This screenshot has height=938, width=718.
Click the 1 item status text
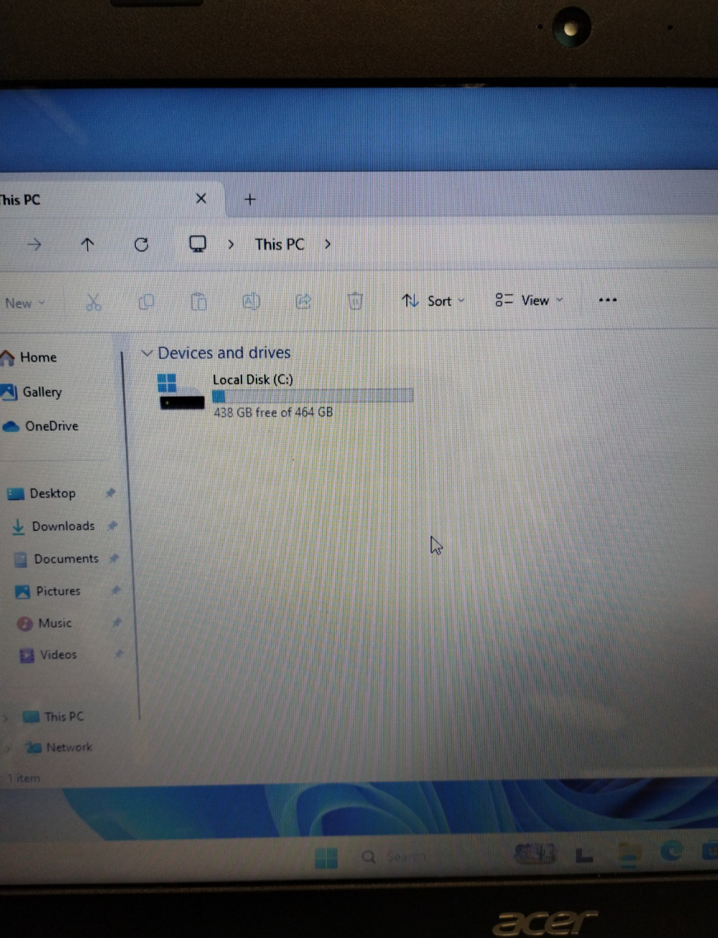(24, 778)
